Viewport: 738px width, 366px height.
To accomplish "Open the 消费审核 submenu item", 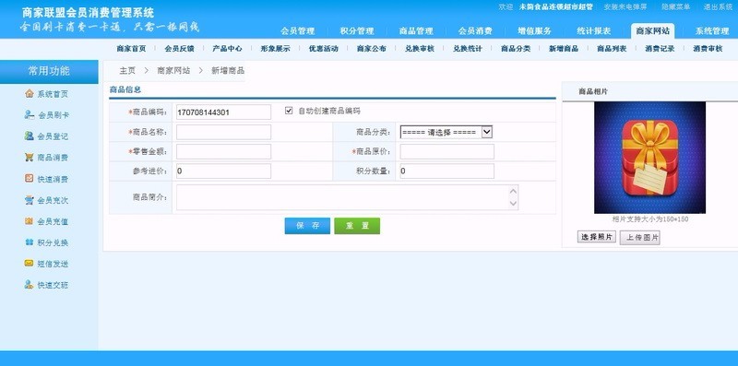I will tap(708, 49).
